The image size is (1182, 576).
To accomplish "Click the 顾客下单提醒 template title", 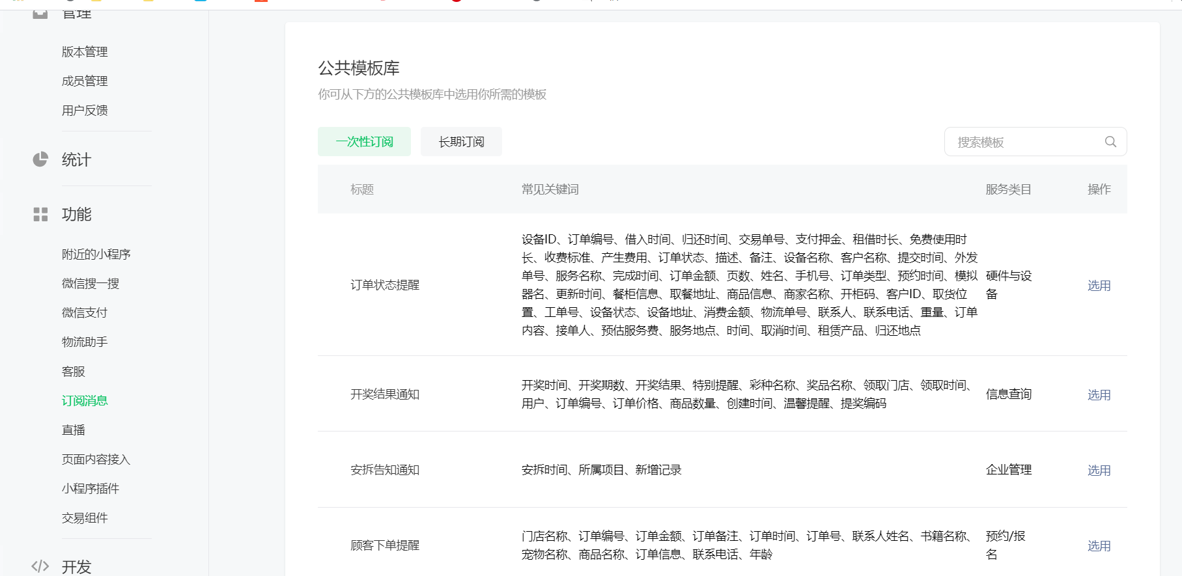I will [385, 545].
